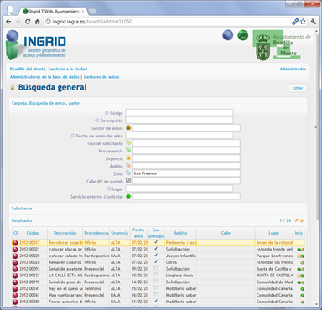This screenshot has height=310, width=322.
Task: Click the Editar button
Action: point(298,88)
